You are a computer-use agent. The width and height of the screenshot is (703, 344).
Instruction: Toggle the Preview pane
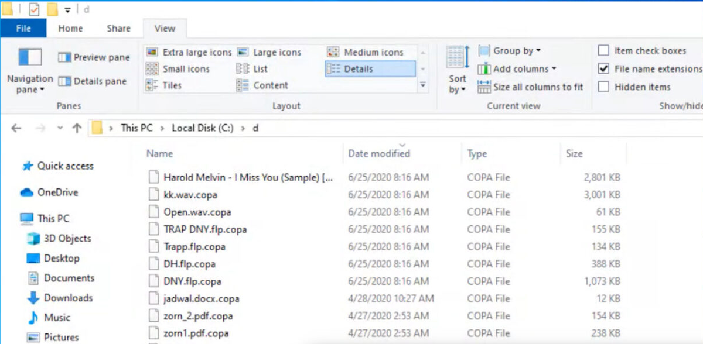click(94, 57)
